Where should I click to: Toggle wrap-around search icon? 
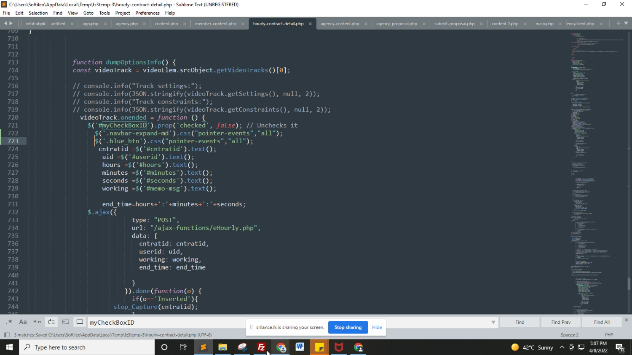pyautogui.click(x=51, y=322)
